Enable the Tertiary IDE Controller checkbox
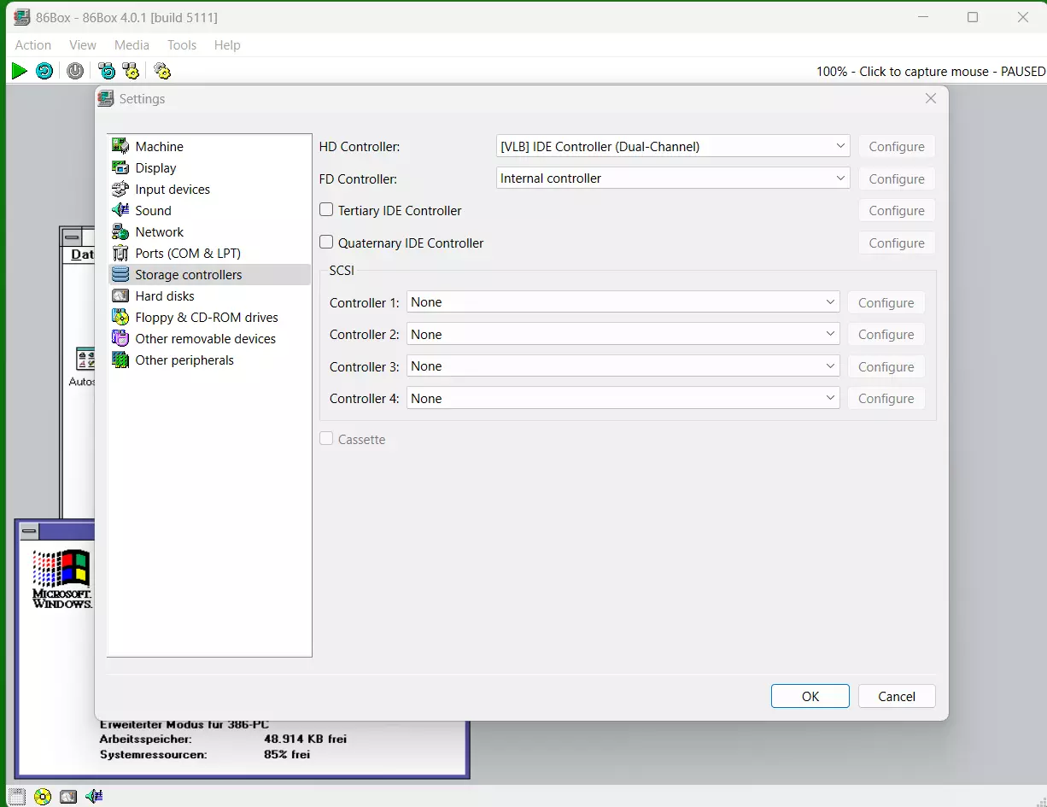1047x807 pixels. tap(326, 210)
